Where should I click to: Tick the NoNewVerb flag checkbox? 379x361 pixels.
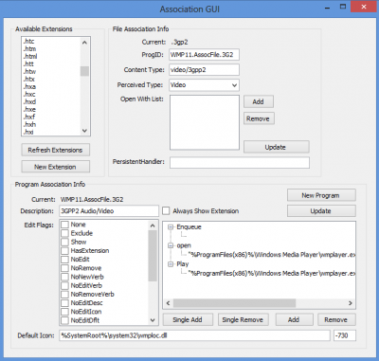[x=64, y=277]
